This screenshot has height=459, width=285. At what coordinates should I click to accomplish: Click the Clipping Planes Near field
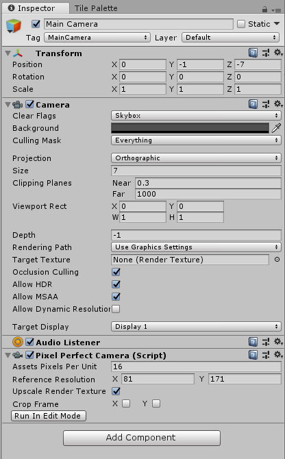[208, 183]
